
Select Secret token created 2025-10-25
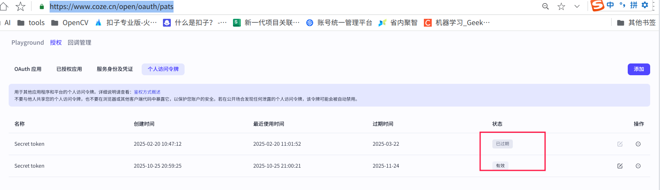pos(30,166)
